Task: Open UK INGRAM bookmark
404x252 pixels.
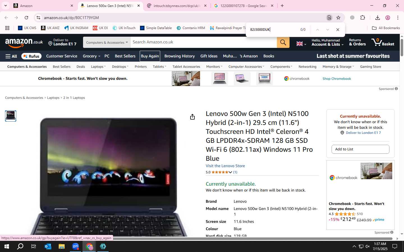Action: coord(76,28)
